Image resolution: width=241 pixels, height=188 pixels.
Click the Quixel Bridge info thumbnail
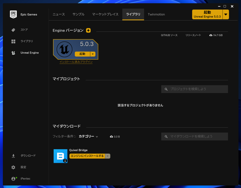[x=60, y=156]
